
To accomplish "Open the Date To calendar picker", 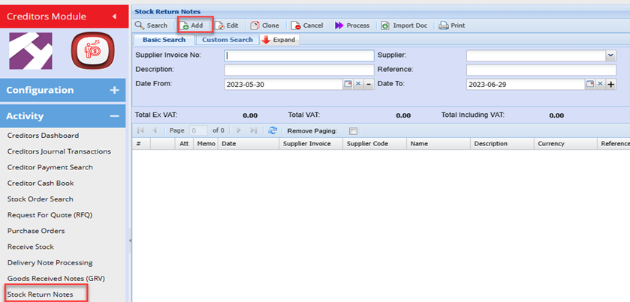I will click(x=589, y=84).
